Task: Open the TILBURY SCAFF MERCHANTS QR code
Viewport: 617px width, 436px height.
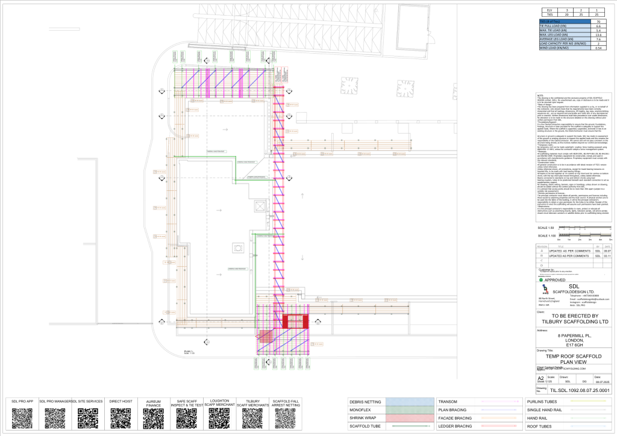Action: [252, 419]
